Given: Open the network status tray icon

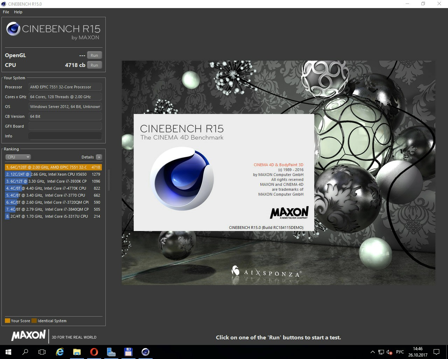Looking at the screenshot, I should [381, 352].
